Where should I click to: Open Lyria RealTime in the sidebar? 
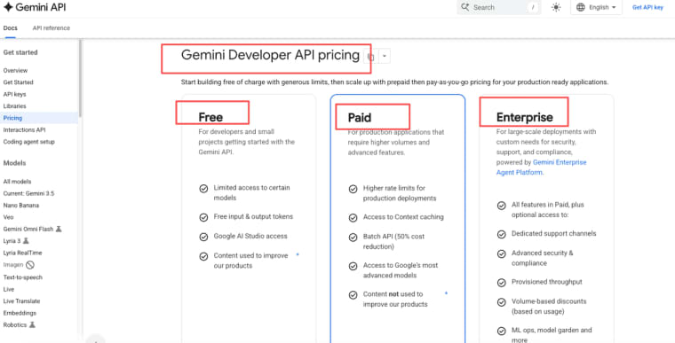[23, 253]
